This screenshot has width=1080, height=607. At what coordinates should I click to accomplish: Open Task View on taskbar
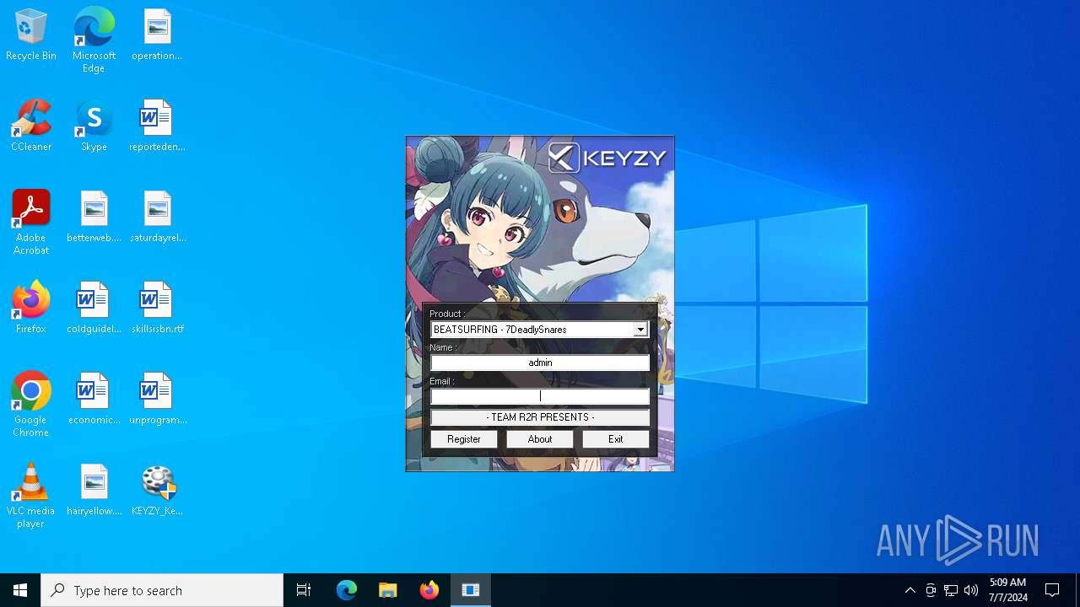coord(304,590)
